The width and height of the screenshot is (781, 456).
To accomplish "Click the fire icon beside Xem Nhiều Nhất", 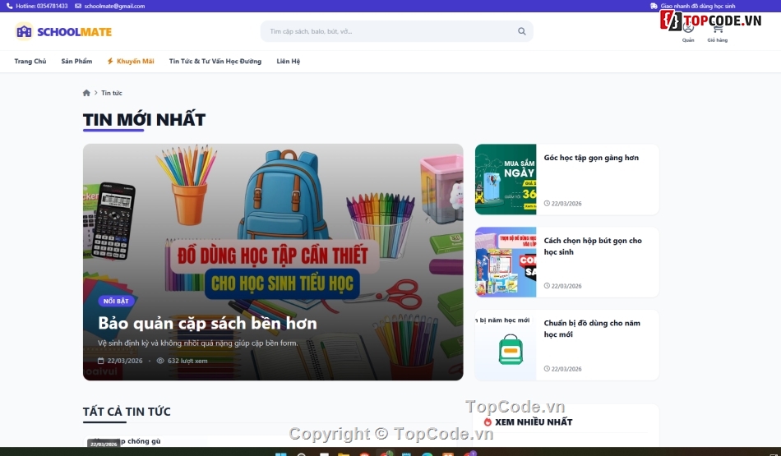I will coord(488,421).
